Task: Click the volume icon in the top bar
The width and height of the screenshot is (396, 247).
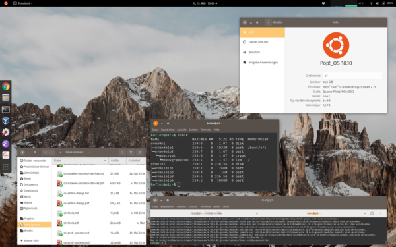Action: tap(377, 3)
